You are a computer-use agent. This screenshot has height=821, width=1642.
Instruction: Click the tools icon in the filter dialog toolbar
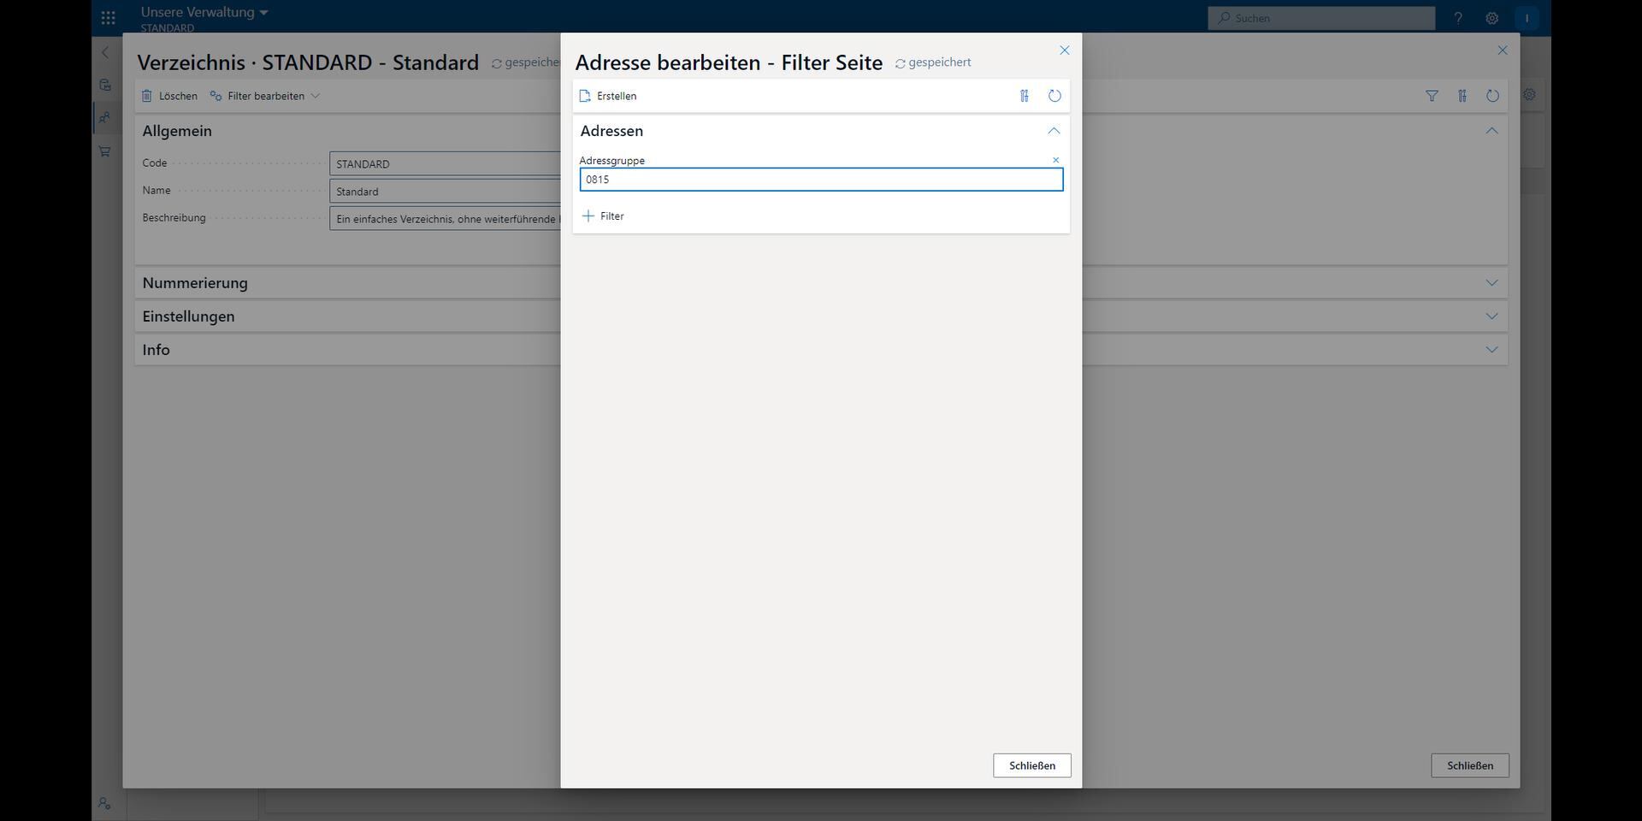(x=1024, y=96)
